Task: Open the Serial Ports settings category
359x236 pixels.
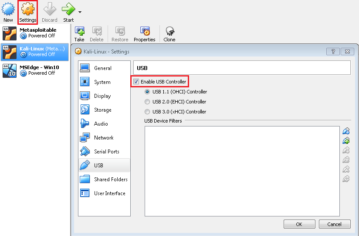Action: (105, 152)
